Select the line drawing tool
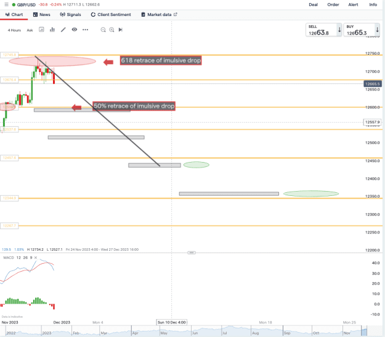The image size is (385, 337). (63, 30)
